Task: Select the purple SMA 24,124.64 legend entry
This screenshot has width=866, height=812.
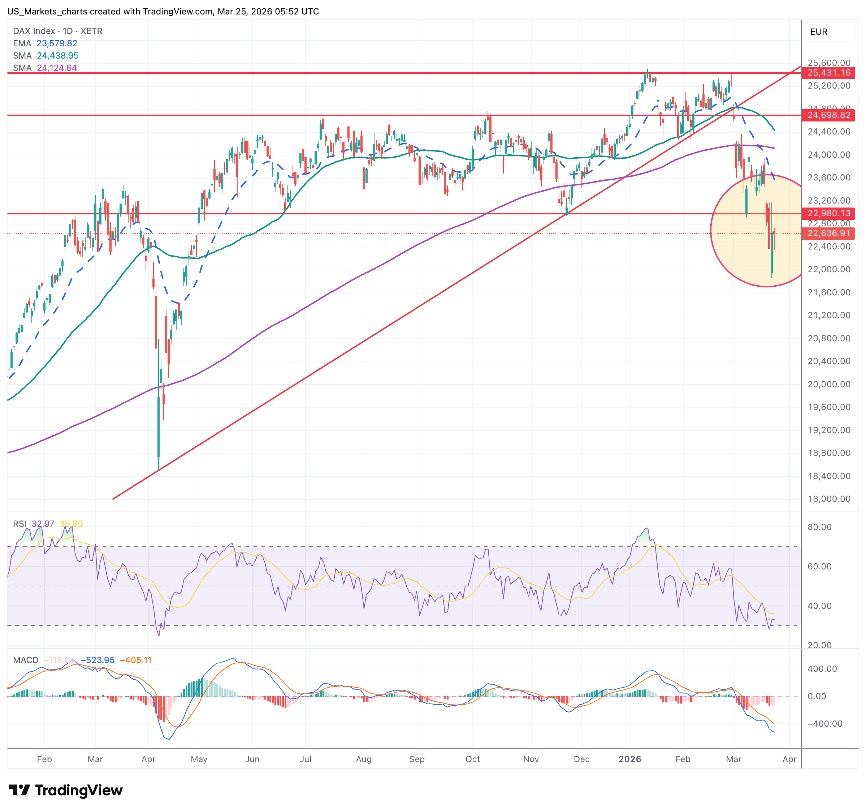Action: [45, 68]
